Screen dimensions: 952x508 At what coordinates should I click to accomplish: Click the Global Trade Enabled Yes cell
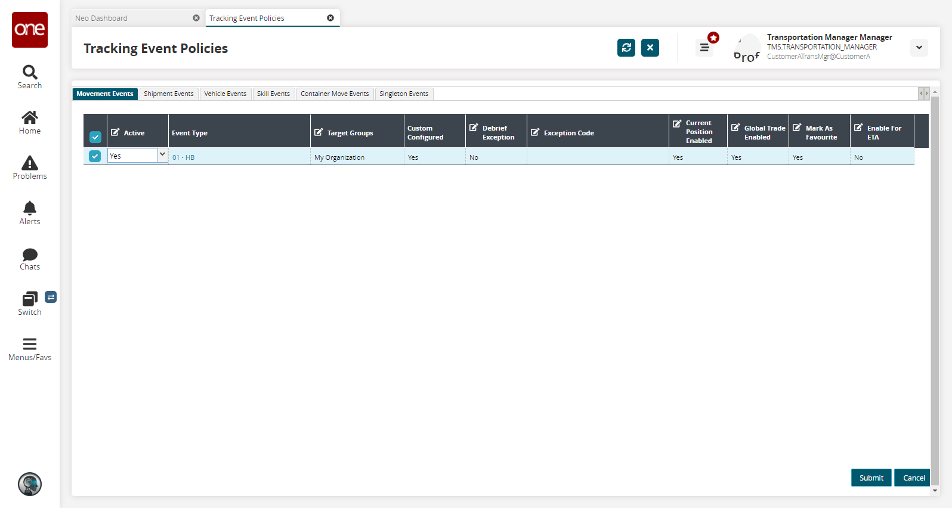(x=758, y=157)
